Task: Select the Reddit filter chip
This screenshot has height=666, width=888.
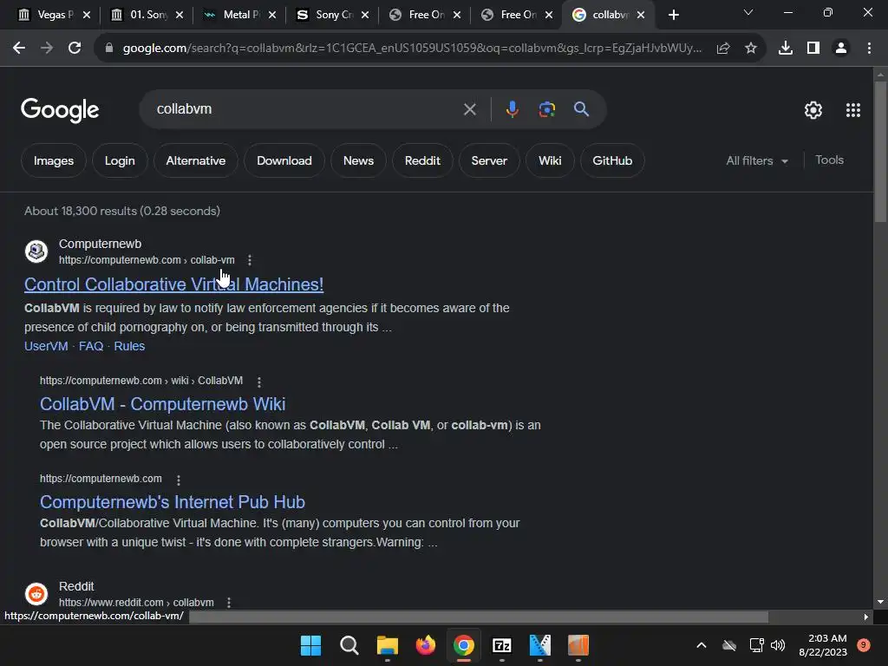Action: [x=422, y=160]
